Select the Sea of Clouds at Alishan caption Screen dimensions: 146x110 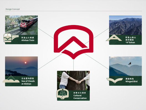(28, 82)
